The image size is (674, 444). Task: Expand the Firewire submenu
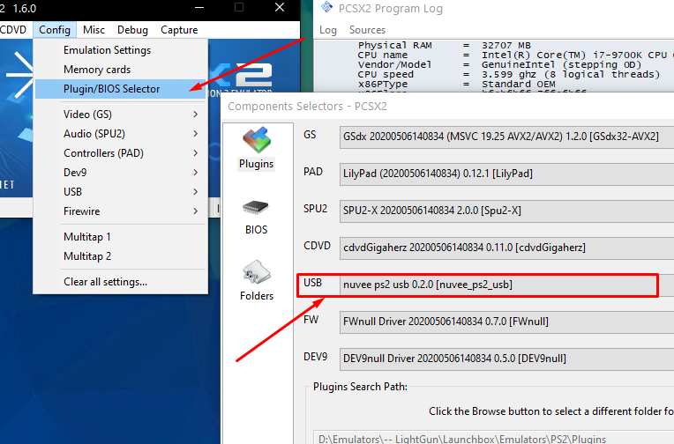pyautogui.click(x=120, y=211)
